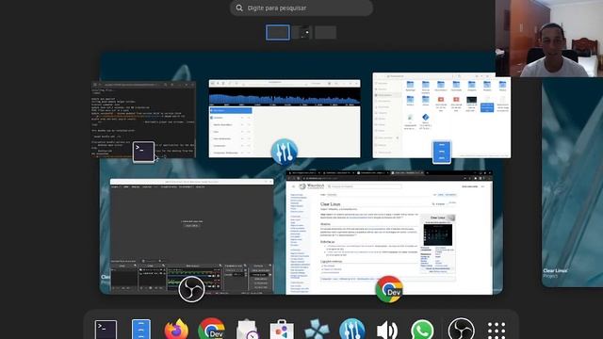603x339 pixels.
Task: Switch to the second workspace thumbnail
Action: click(301, 32)
